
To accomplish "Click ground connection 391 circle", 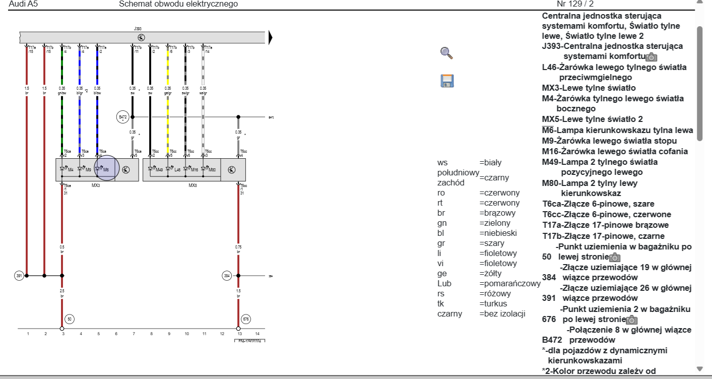I will pyautogui.click(x=19, y=276).
